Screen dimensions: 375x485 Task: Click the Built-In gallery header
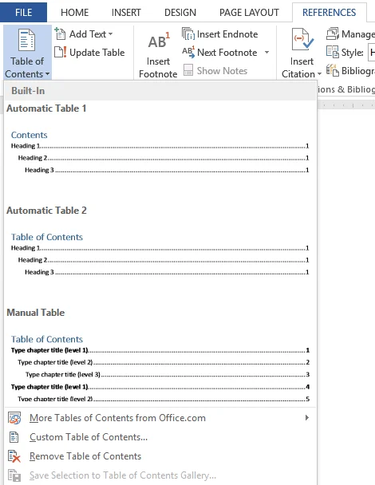pos(160,91)
